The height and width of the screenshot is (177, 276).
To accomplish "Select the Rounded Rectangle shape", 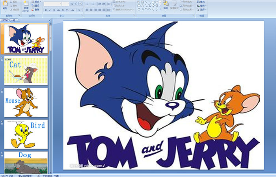I will pos(139,6).
